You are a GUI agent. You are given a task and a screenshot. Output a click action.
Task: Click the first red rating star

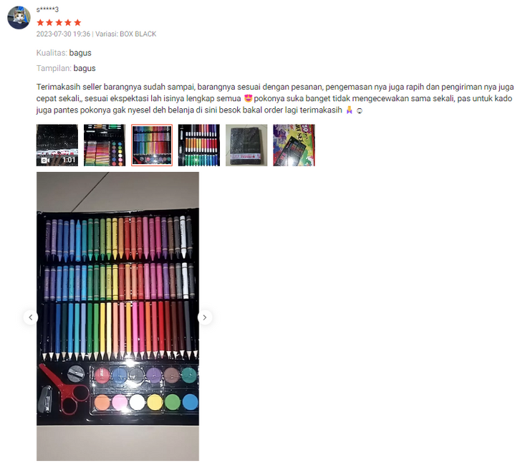[x=40, y=22]
